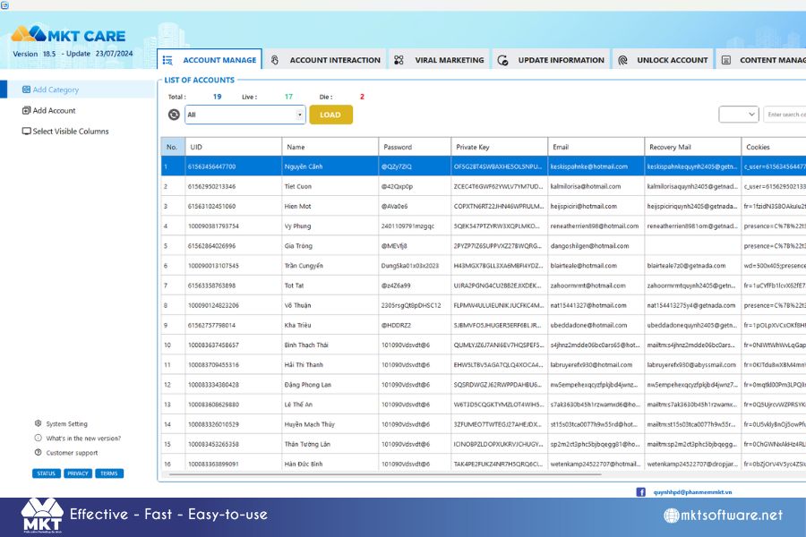The image size is (806, 537).
Task: Select the row named Trần Cungyến
Action: (484, 266)
